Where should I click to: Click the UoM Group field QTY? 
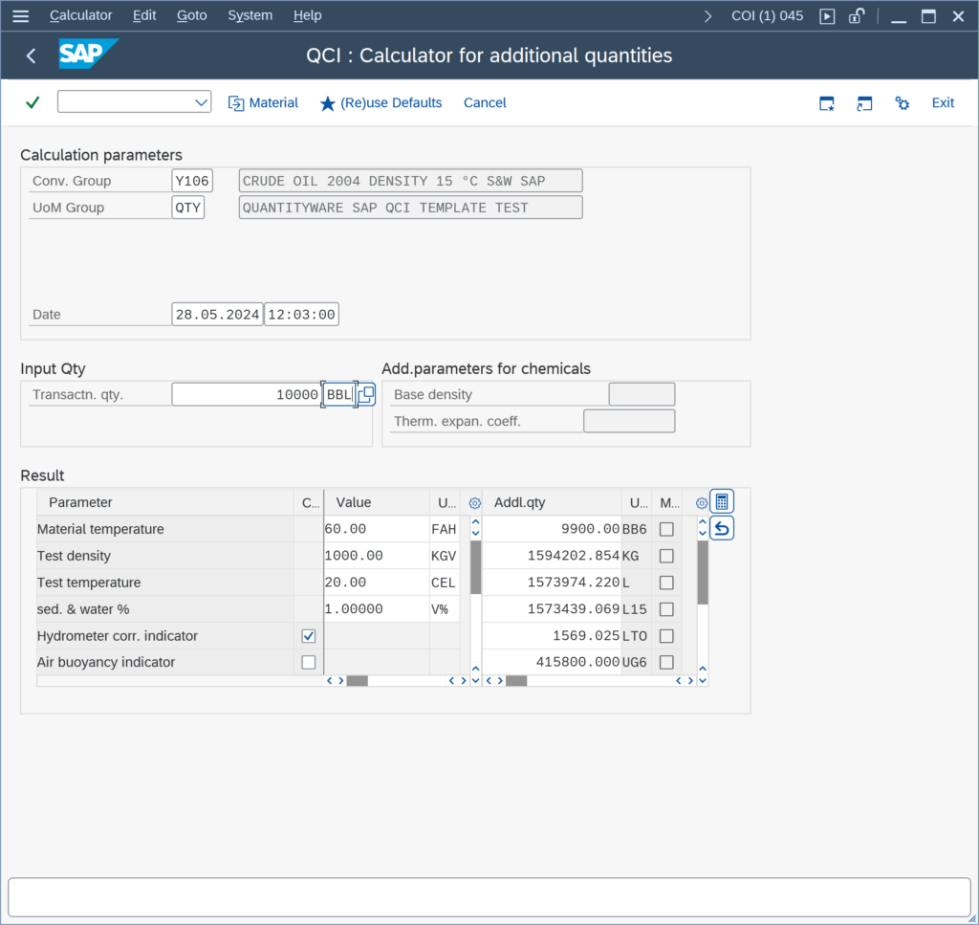click(x=188, y=208)
